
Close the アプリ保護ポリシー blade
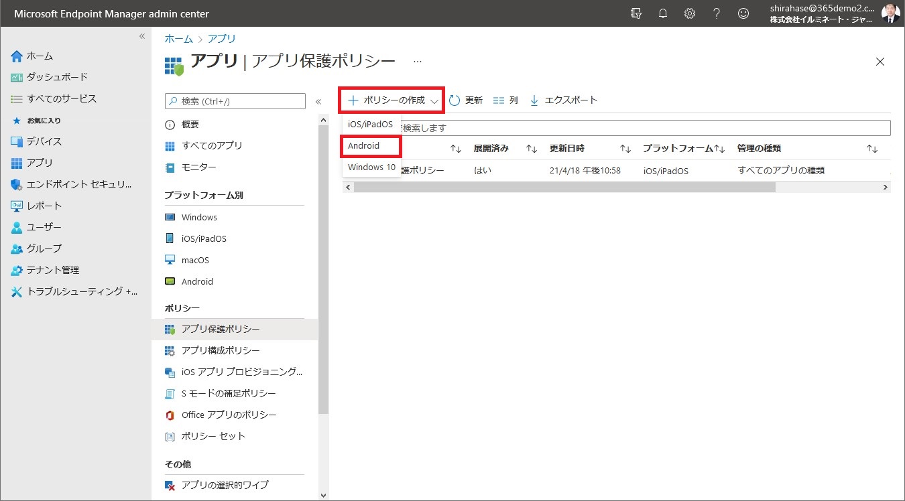(880, 62)
